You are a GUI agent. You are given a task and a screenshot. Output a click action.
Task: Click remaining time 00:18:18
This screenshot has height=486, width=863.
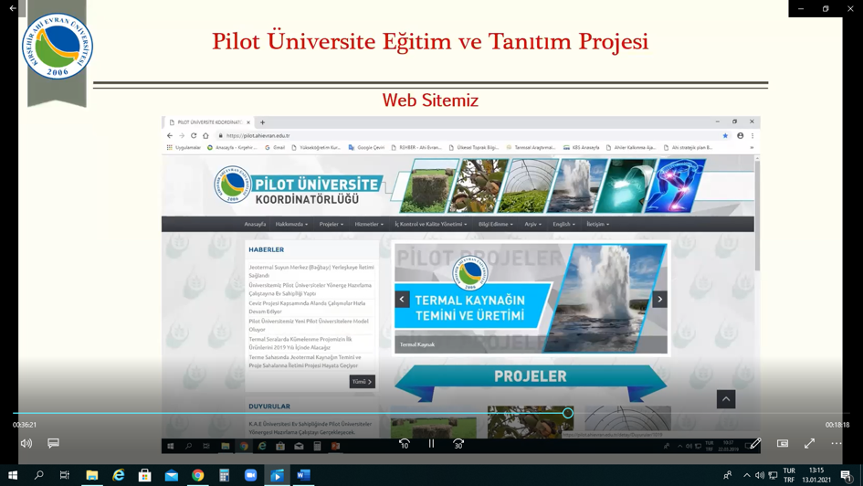tap(837, 425)
